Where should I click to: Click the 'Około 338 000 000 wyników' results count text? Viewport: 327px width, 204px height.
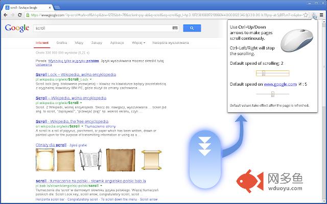(x=62, y=53)
